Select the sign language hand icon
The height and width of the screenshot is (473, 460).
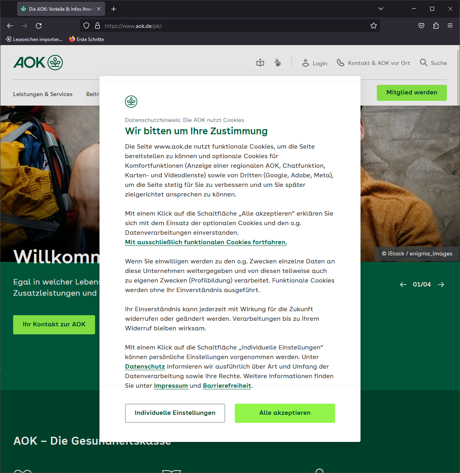[x=278, y=63]
